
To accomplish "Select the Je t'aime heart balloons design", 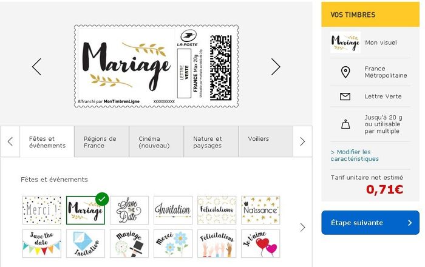I will click(x=260, y=243).
